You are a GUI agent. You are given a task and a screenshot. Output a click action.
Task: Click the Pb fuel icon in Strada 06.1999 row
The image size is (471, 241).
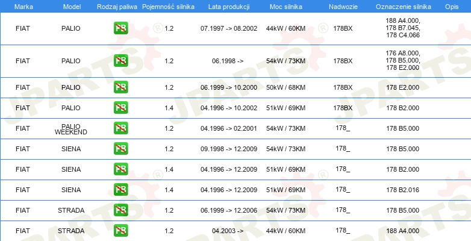point(120,210)
